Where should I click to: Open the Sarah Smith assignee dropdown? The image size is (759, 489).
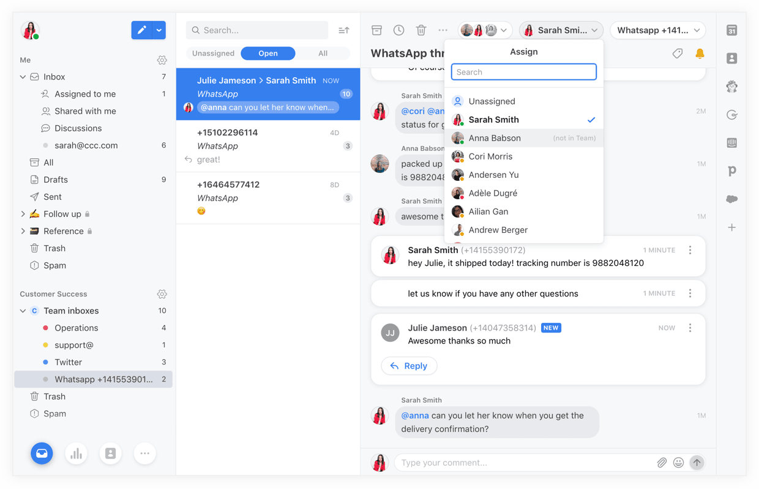pos(561,30)
